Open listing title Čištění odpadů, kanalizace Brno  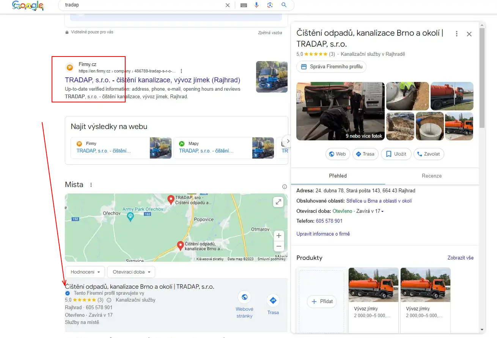click(x=140, y=286)
